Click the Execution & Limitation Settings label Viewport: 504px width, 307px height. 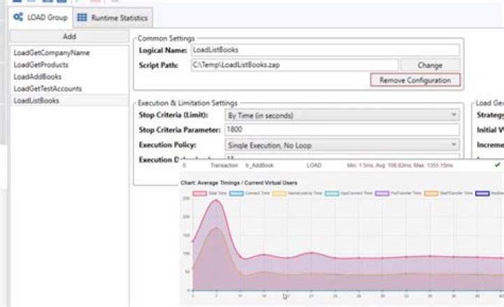pos(188,103)
